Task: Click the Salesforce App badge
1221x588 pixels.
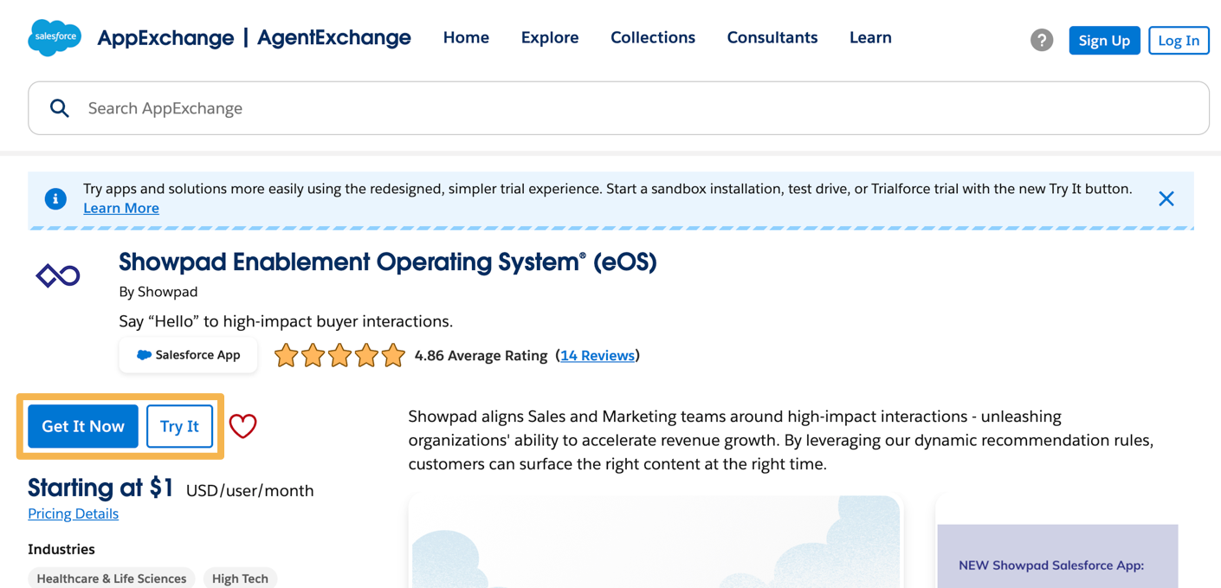Action: 188,354
